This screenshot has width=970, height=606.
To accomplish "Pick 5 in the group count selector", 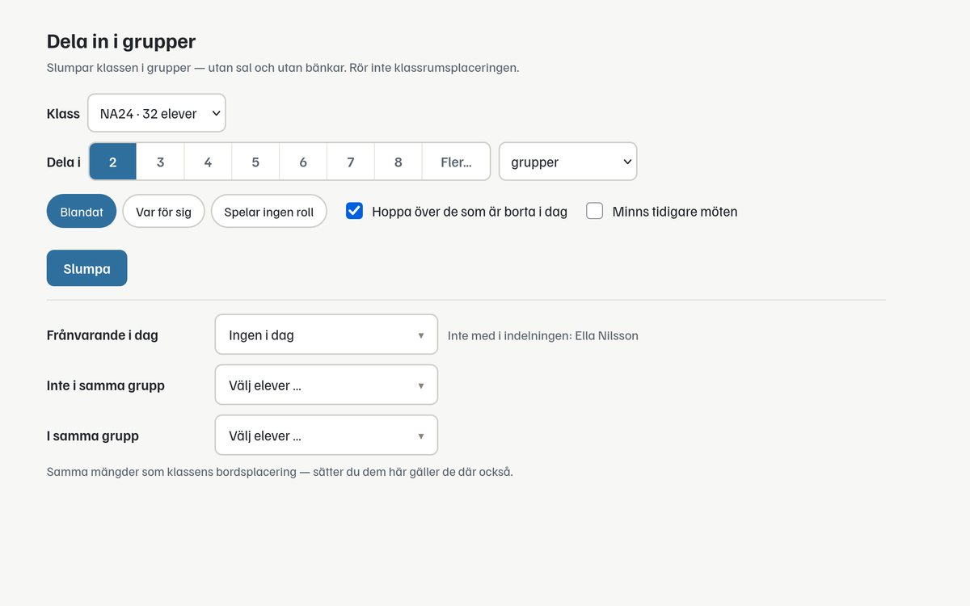I will (x=255, y=162).
